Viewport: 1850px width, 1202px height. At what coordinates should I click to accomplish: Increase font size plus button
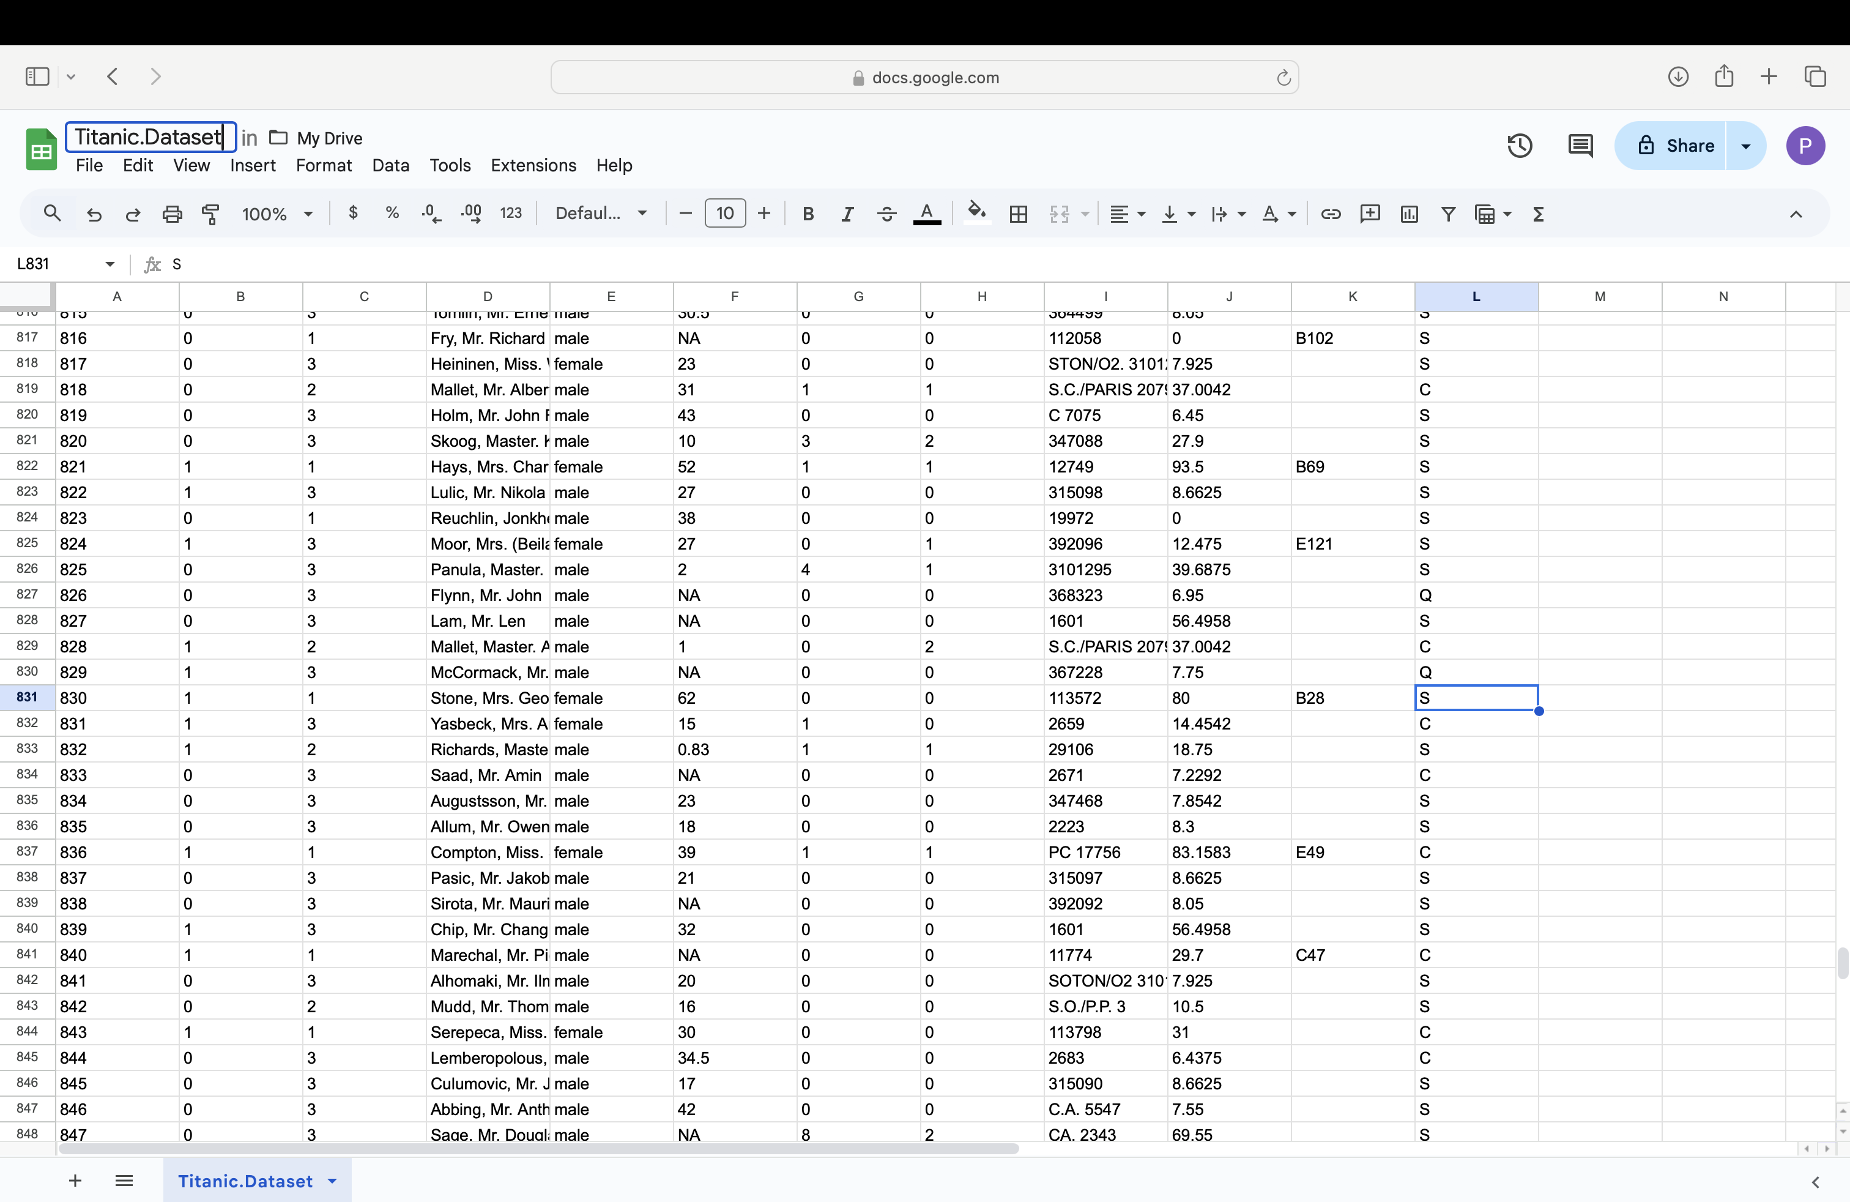(x=764, y=213)
